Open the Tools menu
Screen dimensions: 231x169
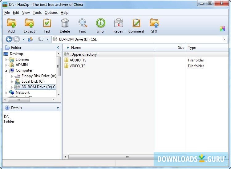pyautogui.click(x=37, y=13)
